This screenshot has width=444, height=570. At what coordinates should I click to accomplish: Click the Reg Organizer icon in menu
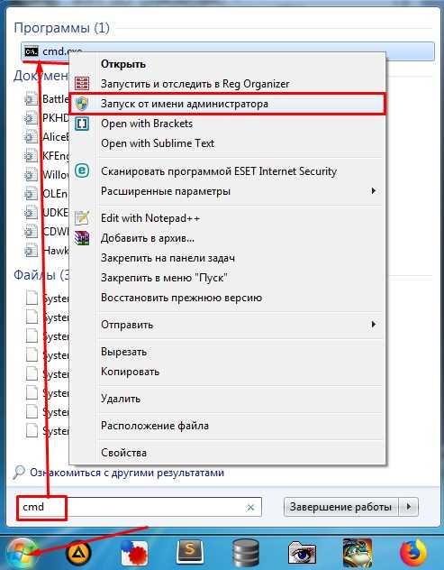(82, 84)
